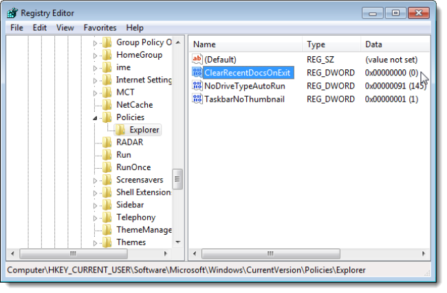
Task: Click the Run folder icon
Action: tap(107, 155)
